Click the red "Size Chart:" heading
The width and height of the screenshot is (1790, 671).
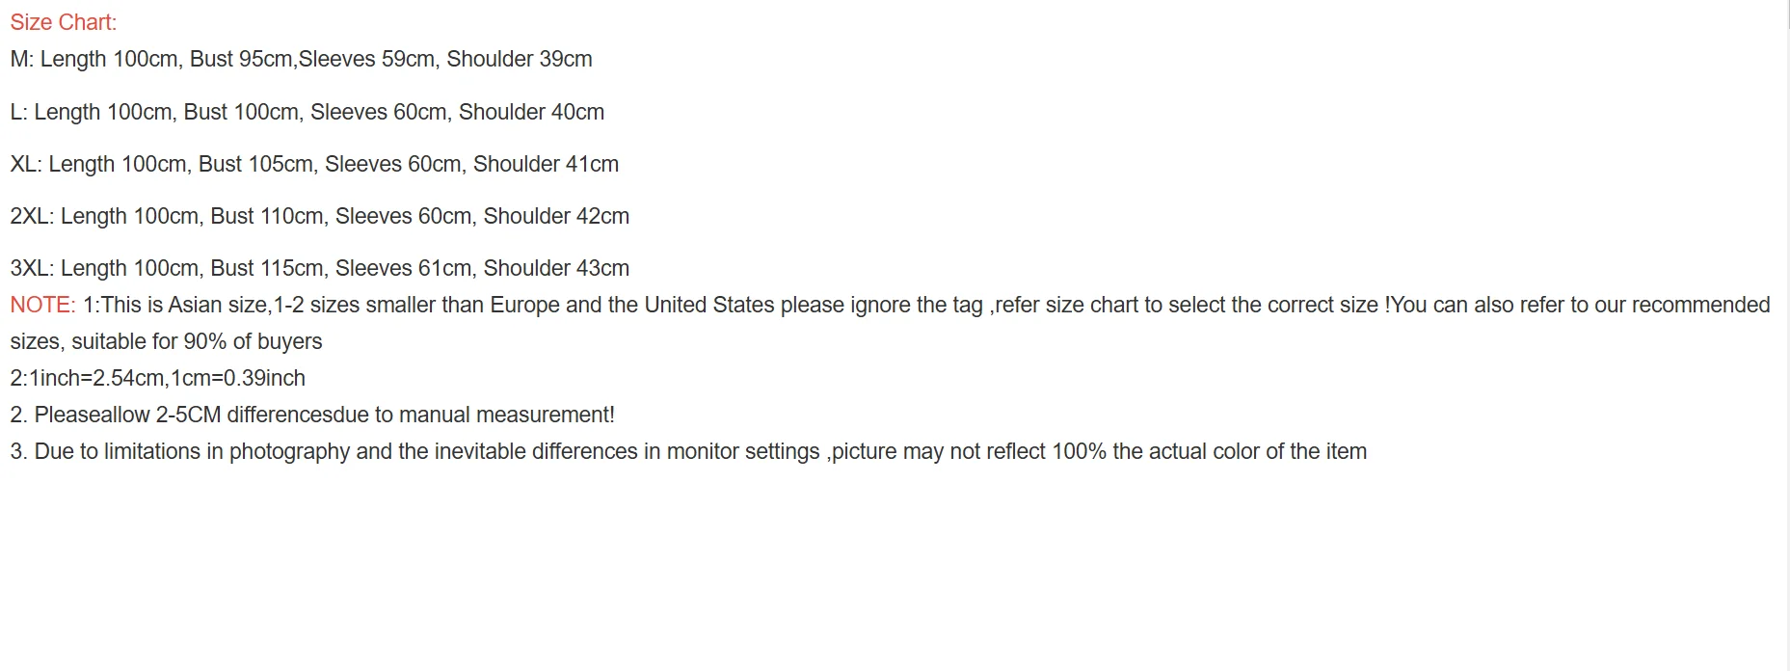pos(63,22)
